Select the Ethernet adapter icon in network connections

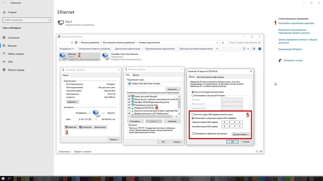(x=63, y=56)
